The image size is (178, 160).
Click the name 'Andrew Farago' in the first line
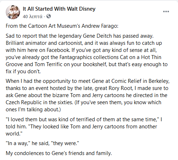coord(100,26)
